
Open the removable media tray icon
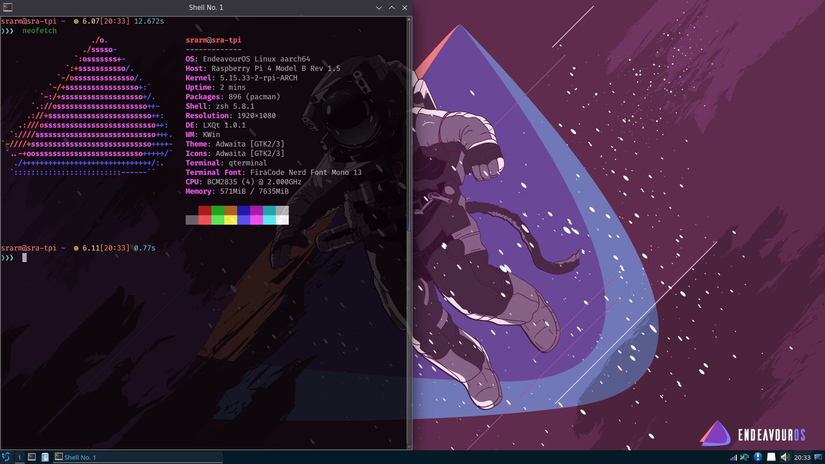[771, 457]
